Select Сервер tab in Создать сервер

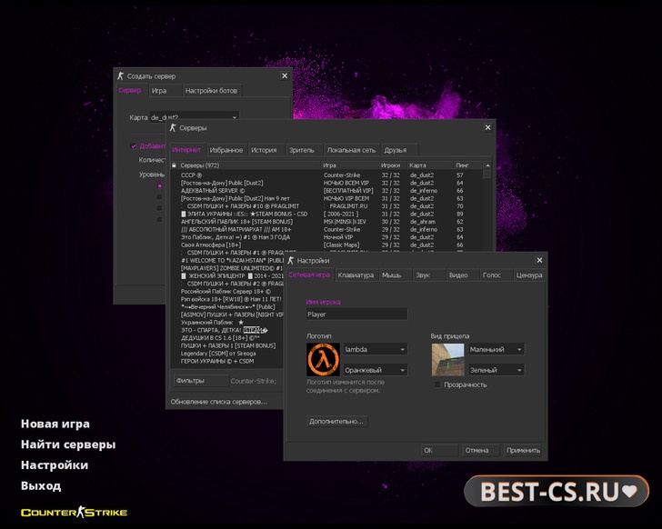[x=130, y=90]
